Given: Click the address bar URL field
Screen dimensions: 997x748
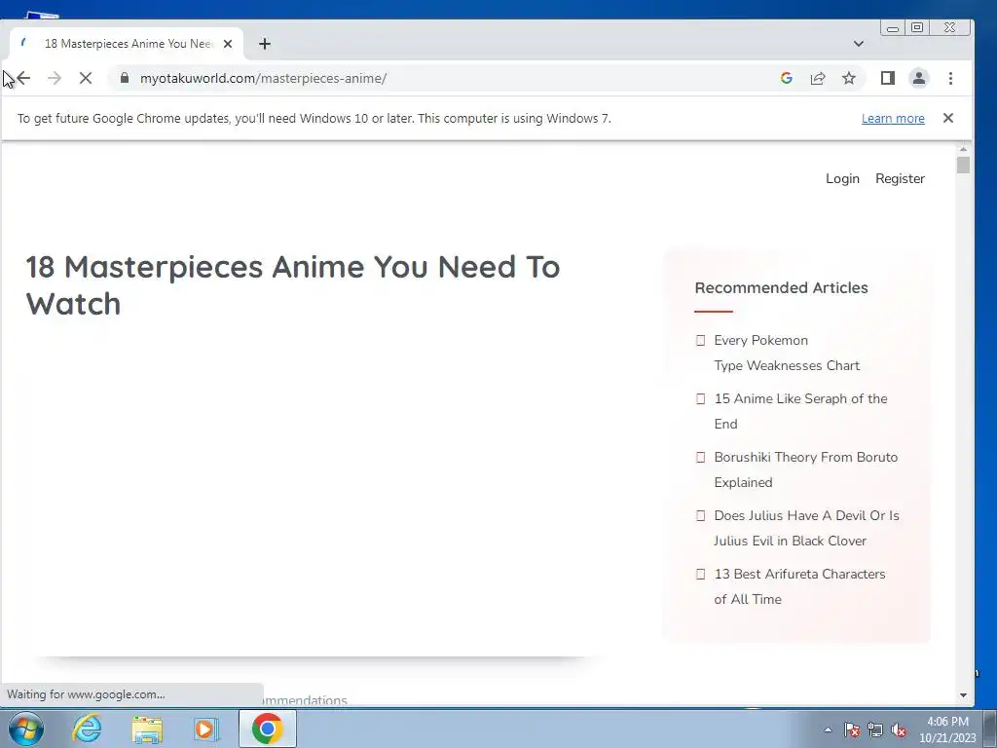Looking at the screenshot, I should 445,78.
